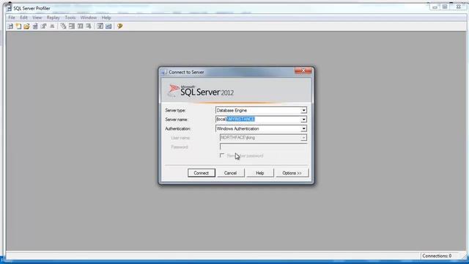Click the Database Engine Tuning Advisor icon
469x264 pixels.
pyautogui.click(x=100, y=26)
